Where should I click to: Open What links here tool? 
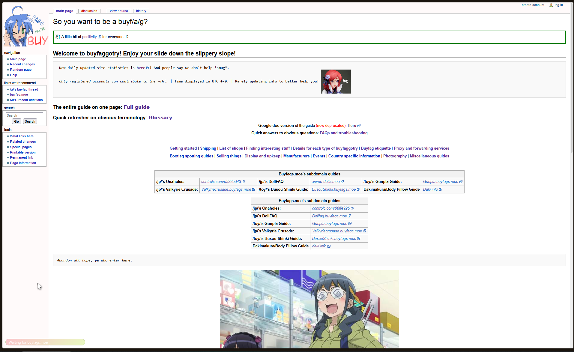[22, 136]
